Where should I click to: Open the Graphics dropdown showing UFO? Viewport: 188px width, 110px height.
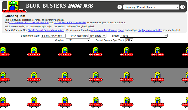pyautogui.click(x=78, y=40)
